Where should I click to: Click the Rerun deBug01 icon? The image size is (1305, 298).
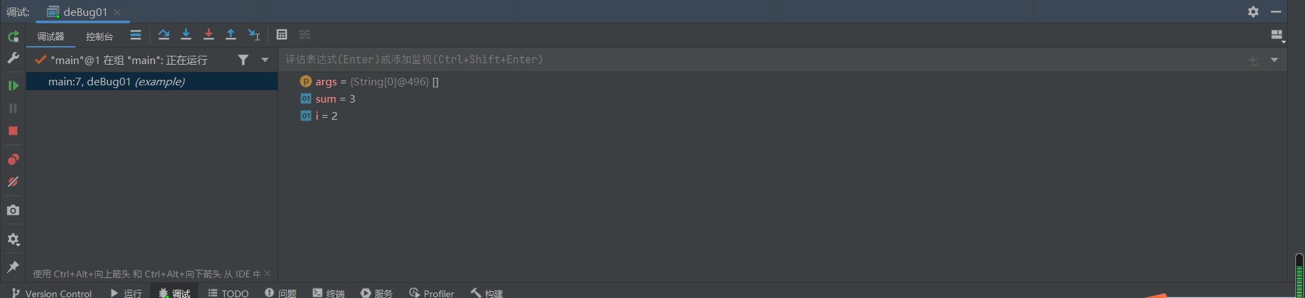click(13, 36)
